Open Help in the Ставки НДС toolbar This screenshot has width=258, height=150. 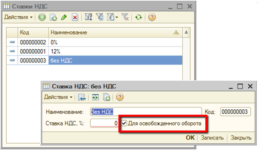click(152, 17)
